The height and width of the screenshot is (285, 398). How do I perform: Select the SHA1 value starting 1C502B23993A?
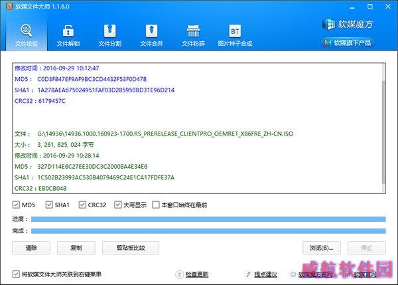[106, 177]
